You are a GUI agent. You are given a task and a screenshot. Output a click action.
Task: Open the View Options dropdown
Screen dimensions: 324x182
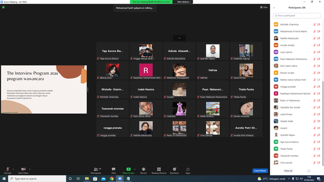184,2
